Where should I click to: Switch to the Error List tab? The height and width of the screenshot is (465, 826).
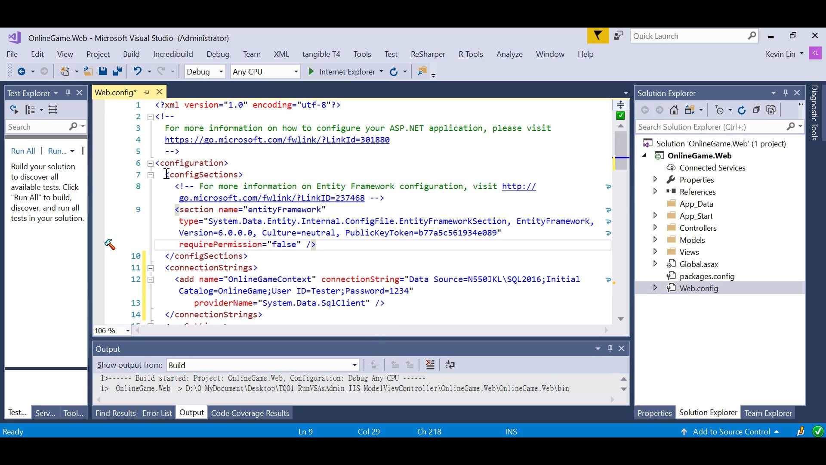[x=157, y=412]
